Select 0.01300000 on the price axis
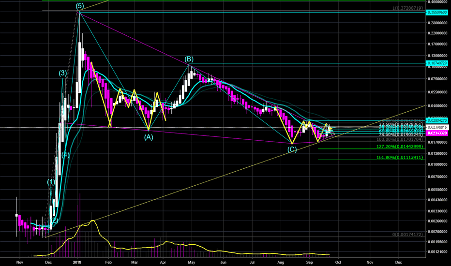This screenshot has width=451, height=266. point(438,154)
